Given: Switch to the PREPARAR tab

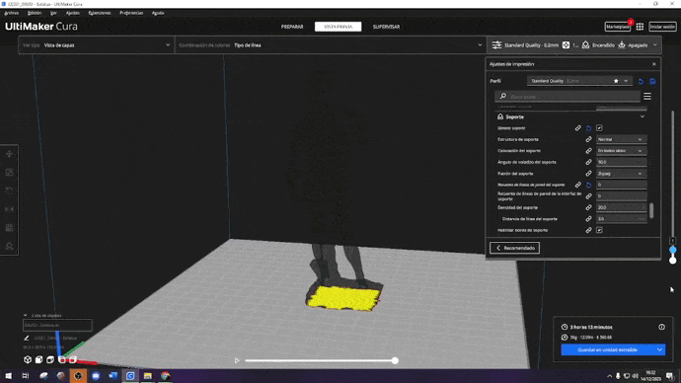Looking at the screenshot, I should click(x=292, y=27).
